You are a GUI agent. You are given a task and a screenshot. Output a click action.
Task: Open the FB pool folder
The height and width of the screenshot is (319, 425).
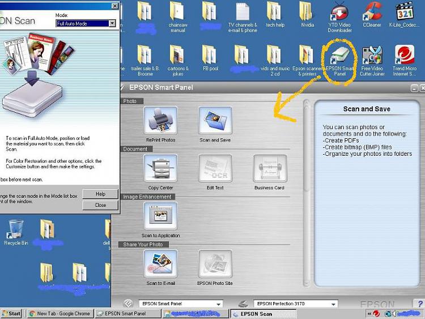coord(210,58)
